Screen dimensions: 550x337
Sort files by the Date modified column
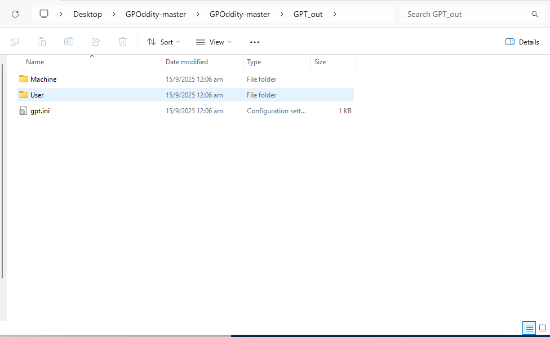[187, 62]
